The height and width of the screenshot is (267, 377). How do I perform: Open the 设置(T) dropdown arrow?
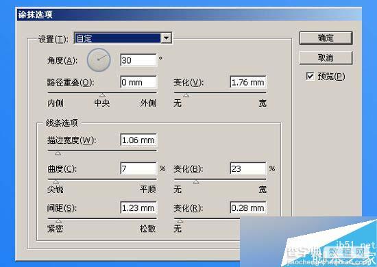tap(166, 38)
